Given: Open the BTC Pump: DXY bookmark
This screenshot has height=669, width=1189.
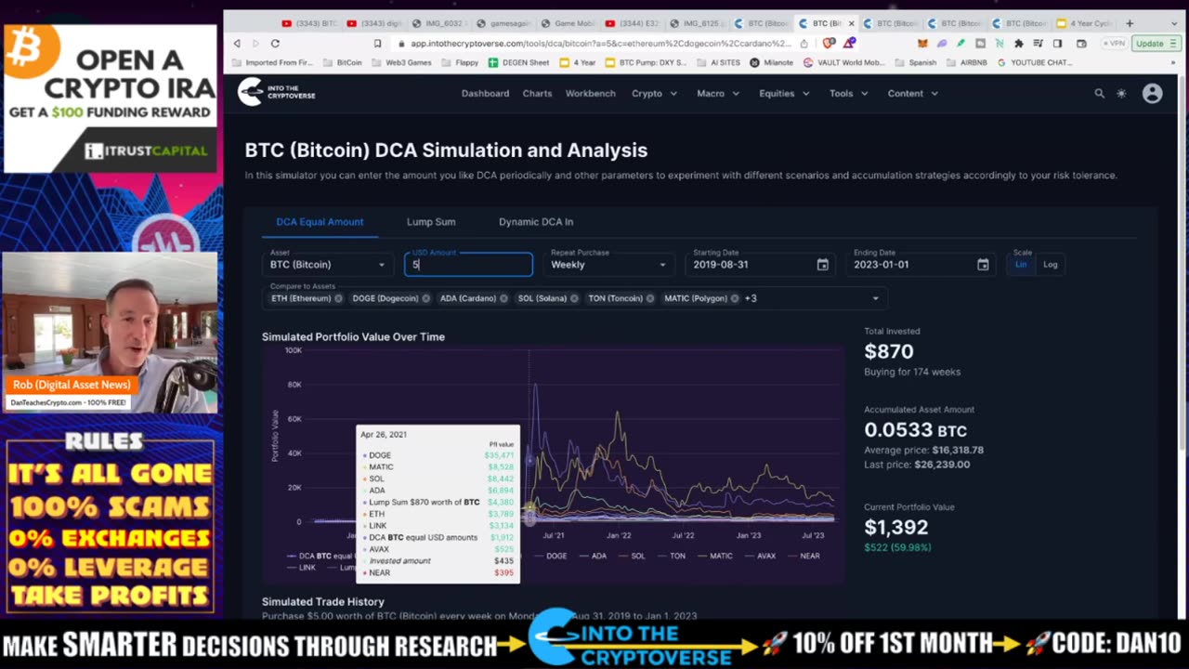Looking at the screenshot, I should tap(646, 62).
